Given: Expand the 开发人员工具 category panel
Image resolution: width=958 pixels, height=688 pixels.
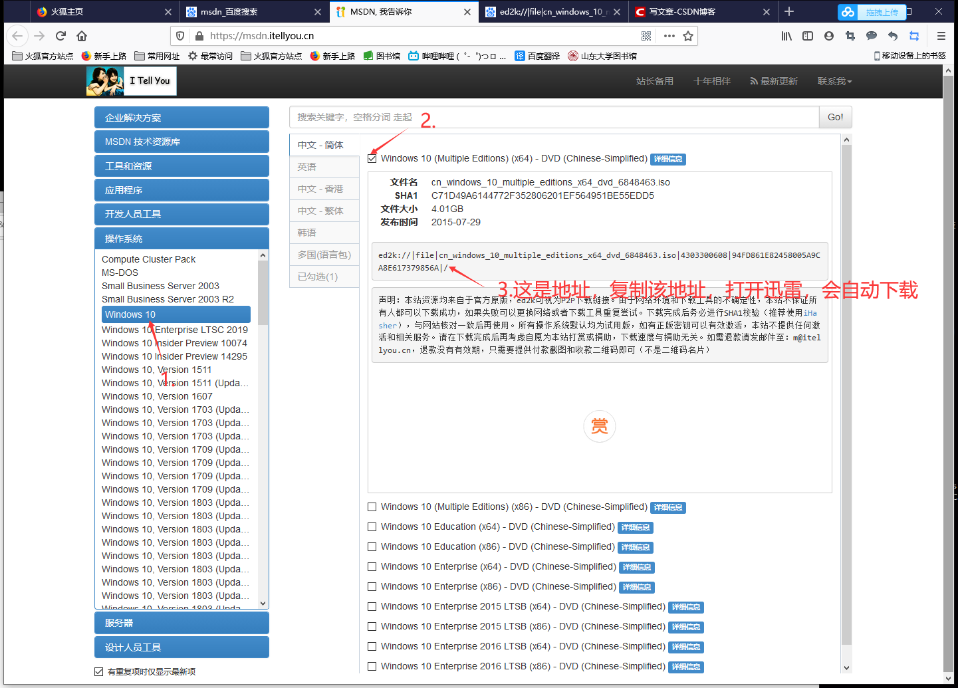Looking at the screenshot, I should [x=181, y=214].
